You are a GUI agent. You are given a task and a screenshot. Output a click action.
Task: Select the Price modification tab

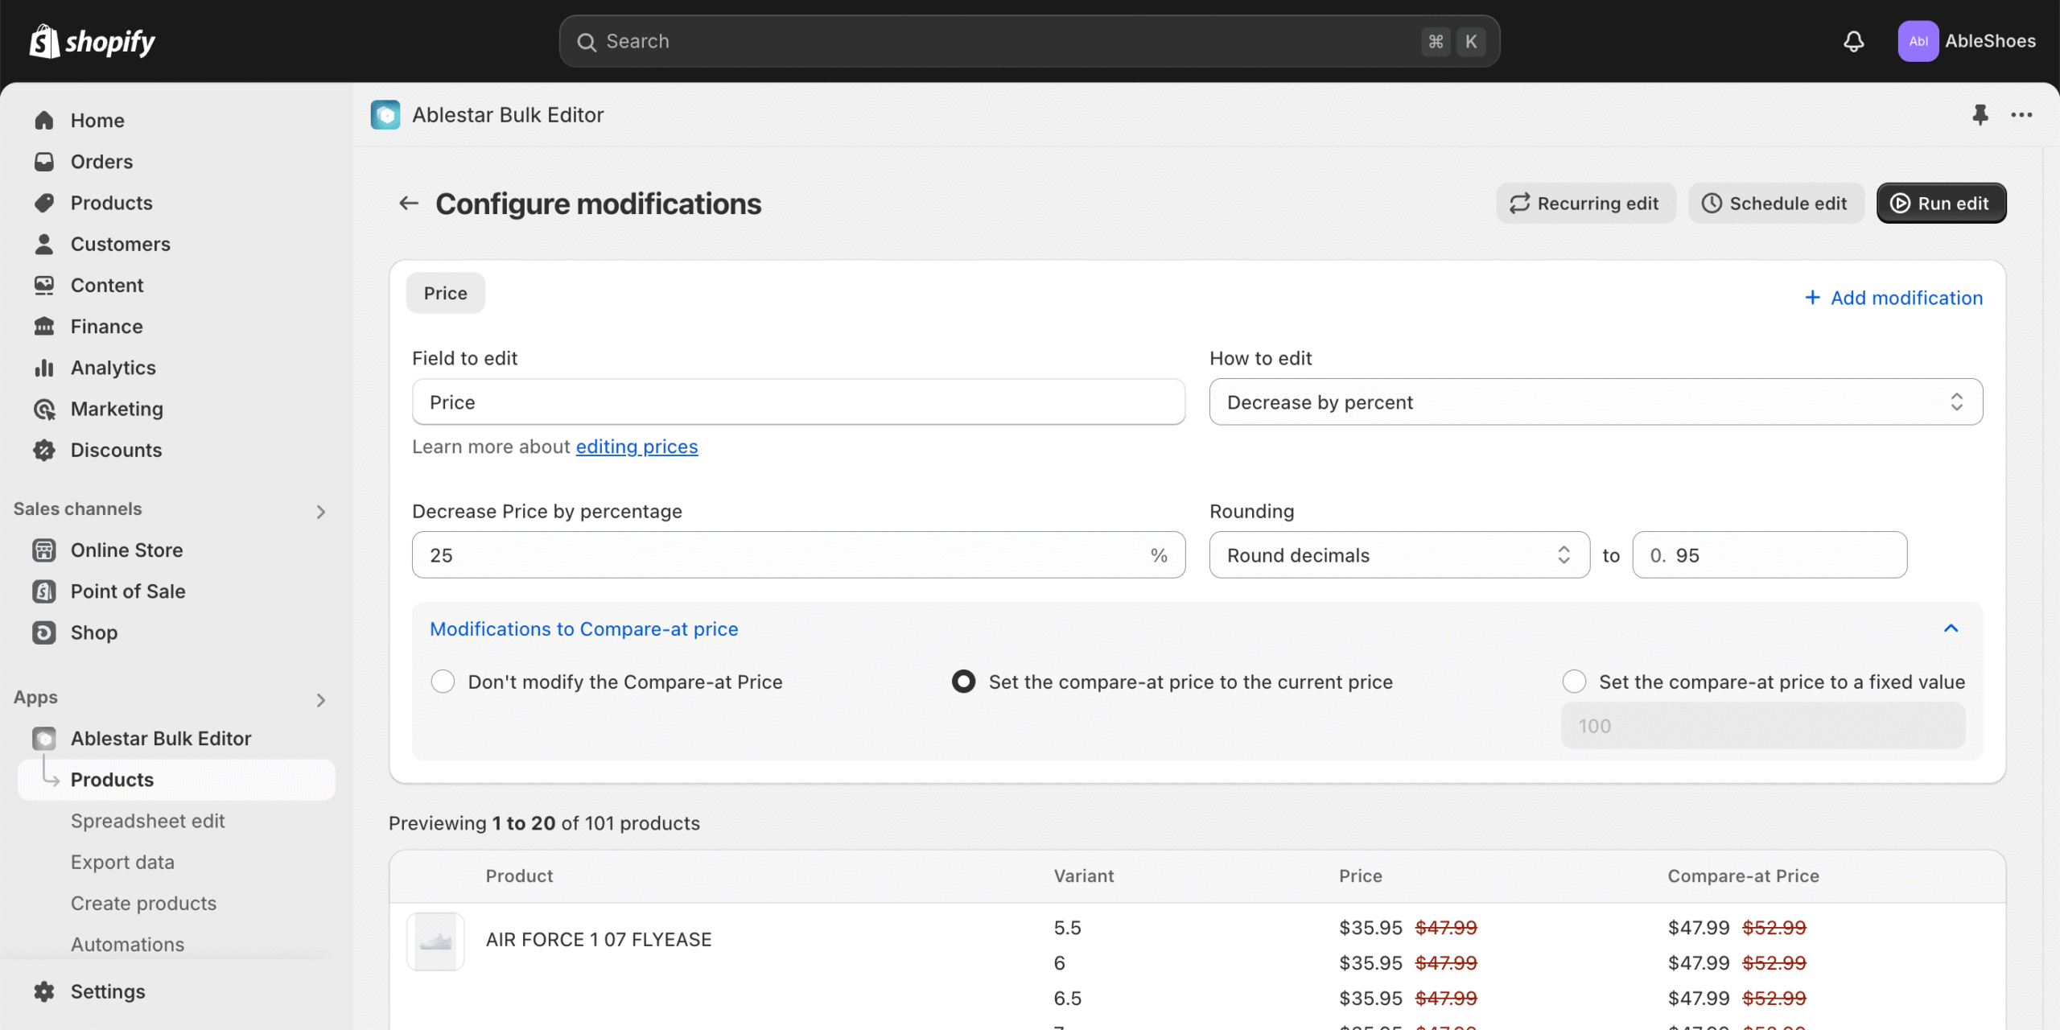point(446,293)
